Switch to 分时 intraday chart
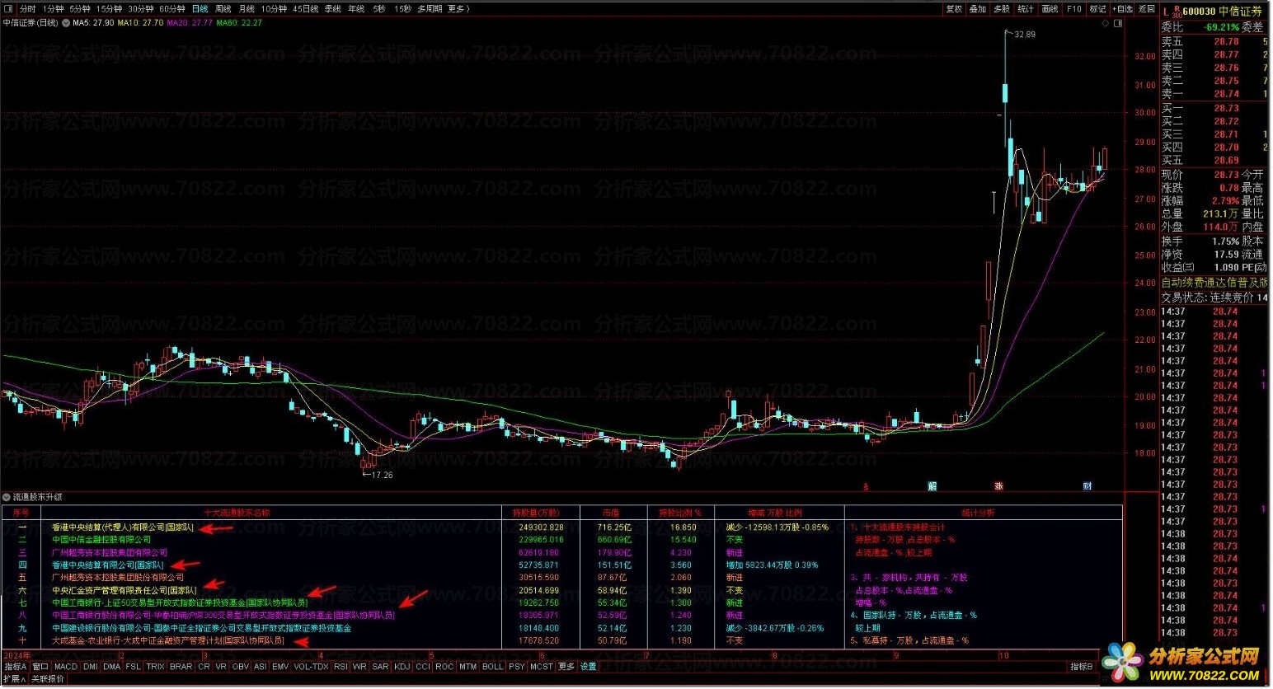 click(28, 9)
